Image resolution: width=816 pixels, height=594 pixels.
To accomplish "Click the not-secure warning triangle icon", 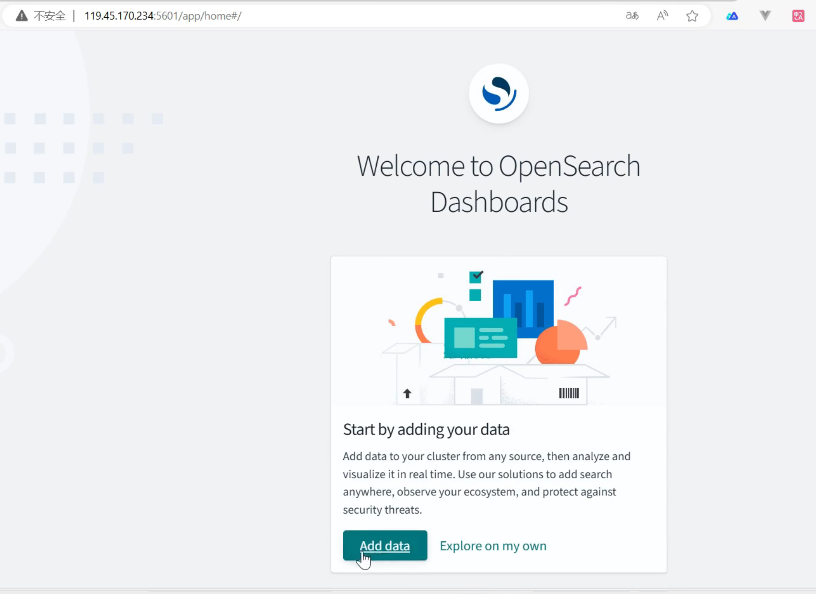I will [x=22, y=16].
